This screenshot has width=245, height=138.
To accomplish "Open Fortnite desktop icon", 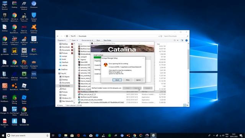I will [x=15, y=122].
